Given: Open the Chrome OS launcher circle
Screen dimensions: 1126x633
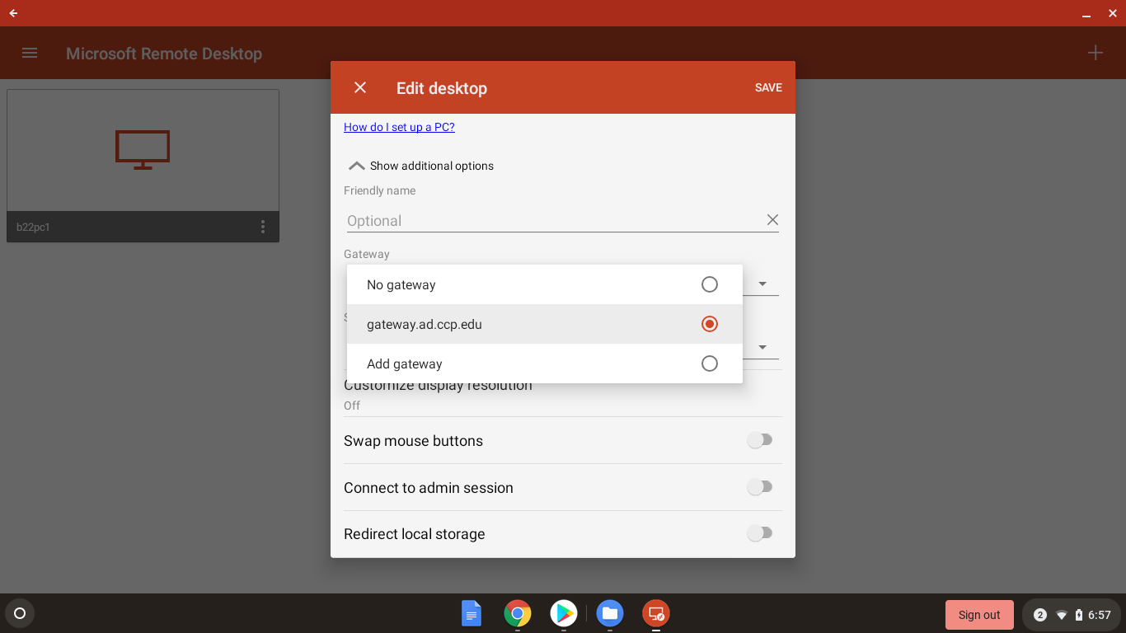Looking at the screenshot, I should pyautogui.click(x=20, y=614).
